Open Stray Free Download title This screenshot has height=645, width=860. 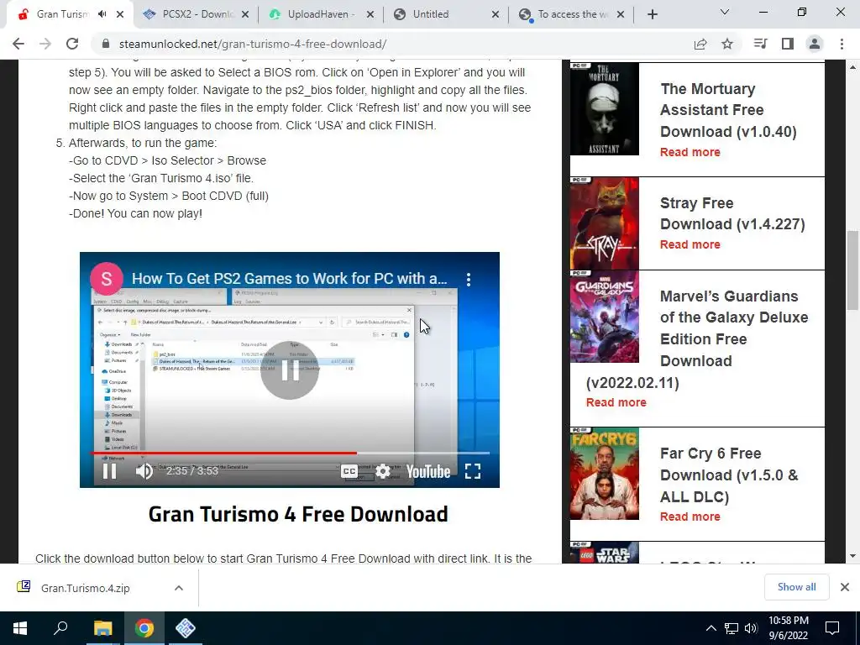click(732, 213)
